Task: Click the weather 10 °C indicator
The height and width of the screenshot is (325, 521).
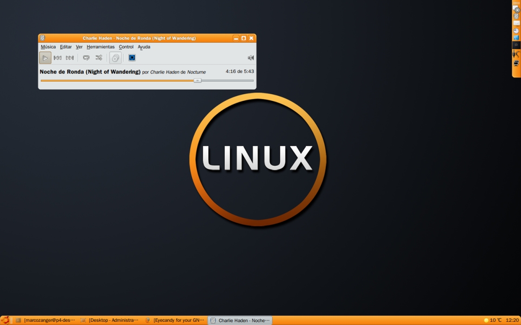Action: [493, 320]
